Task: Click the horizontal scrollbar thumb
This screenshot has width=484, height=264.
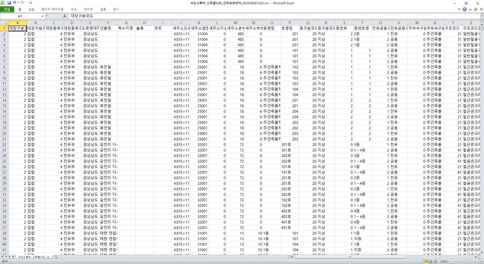Action: 350,257
